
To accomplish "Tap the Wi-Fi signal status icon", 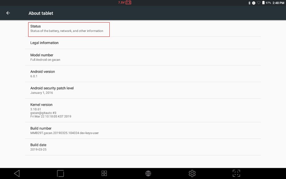I will [x=259, y=3].
